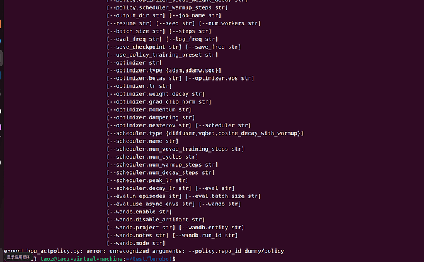Click the --scheduler.type choices line

click(x=205, y=133)
